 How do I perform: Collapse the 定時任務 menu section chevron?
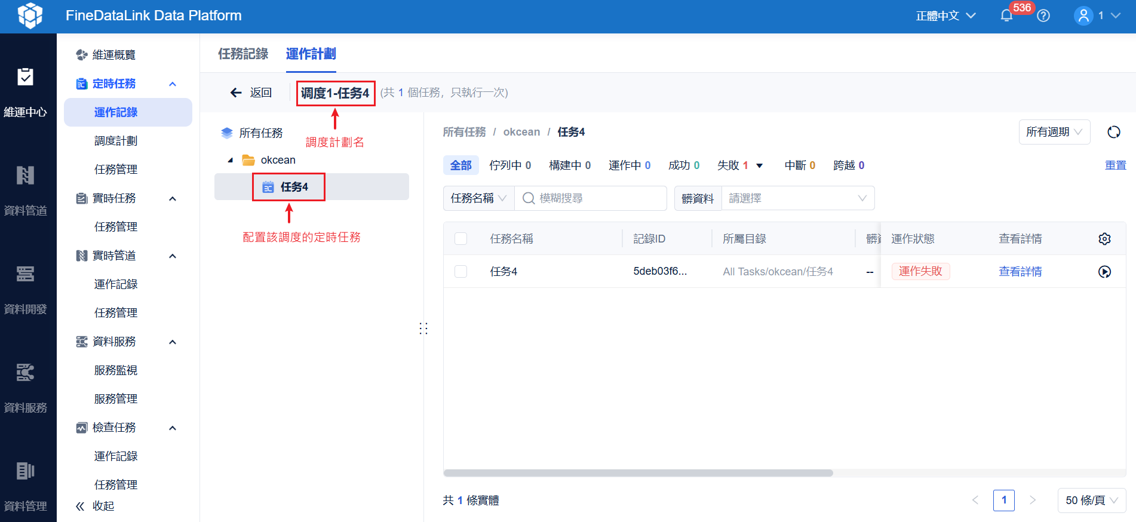pos(173,84)
